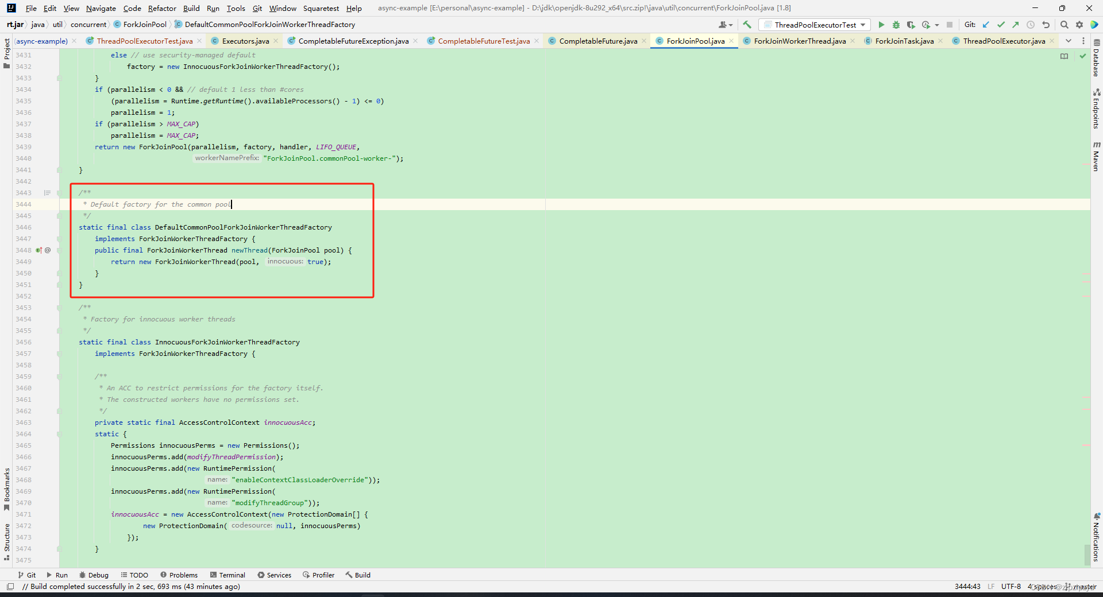Open the Problems tool window

click(179, 575)
